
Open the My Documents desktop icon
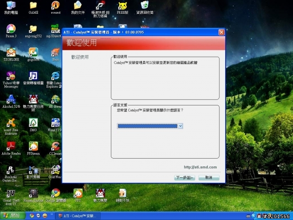(x=78, y=7)
